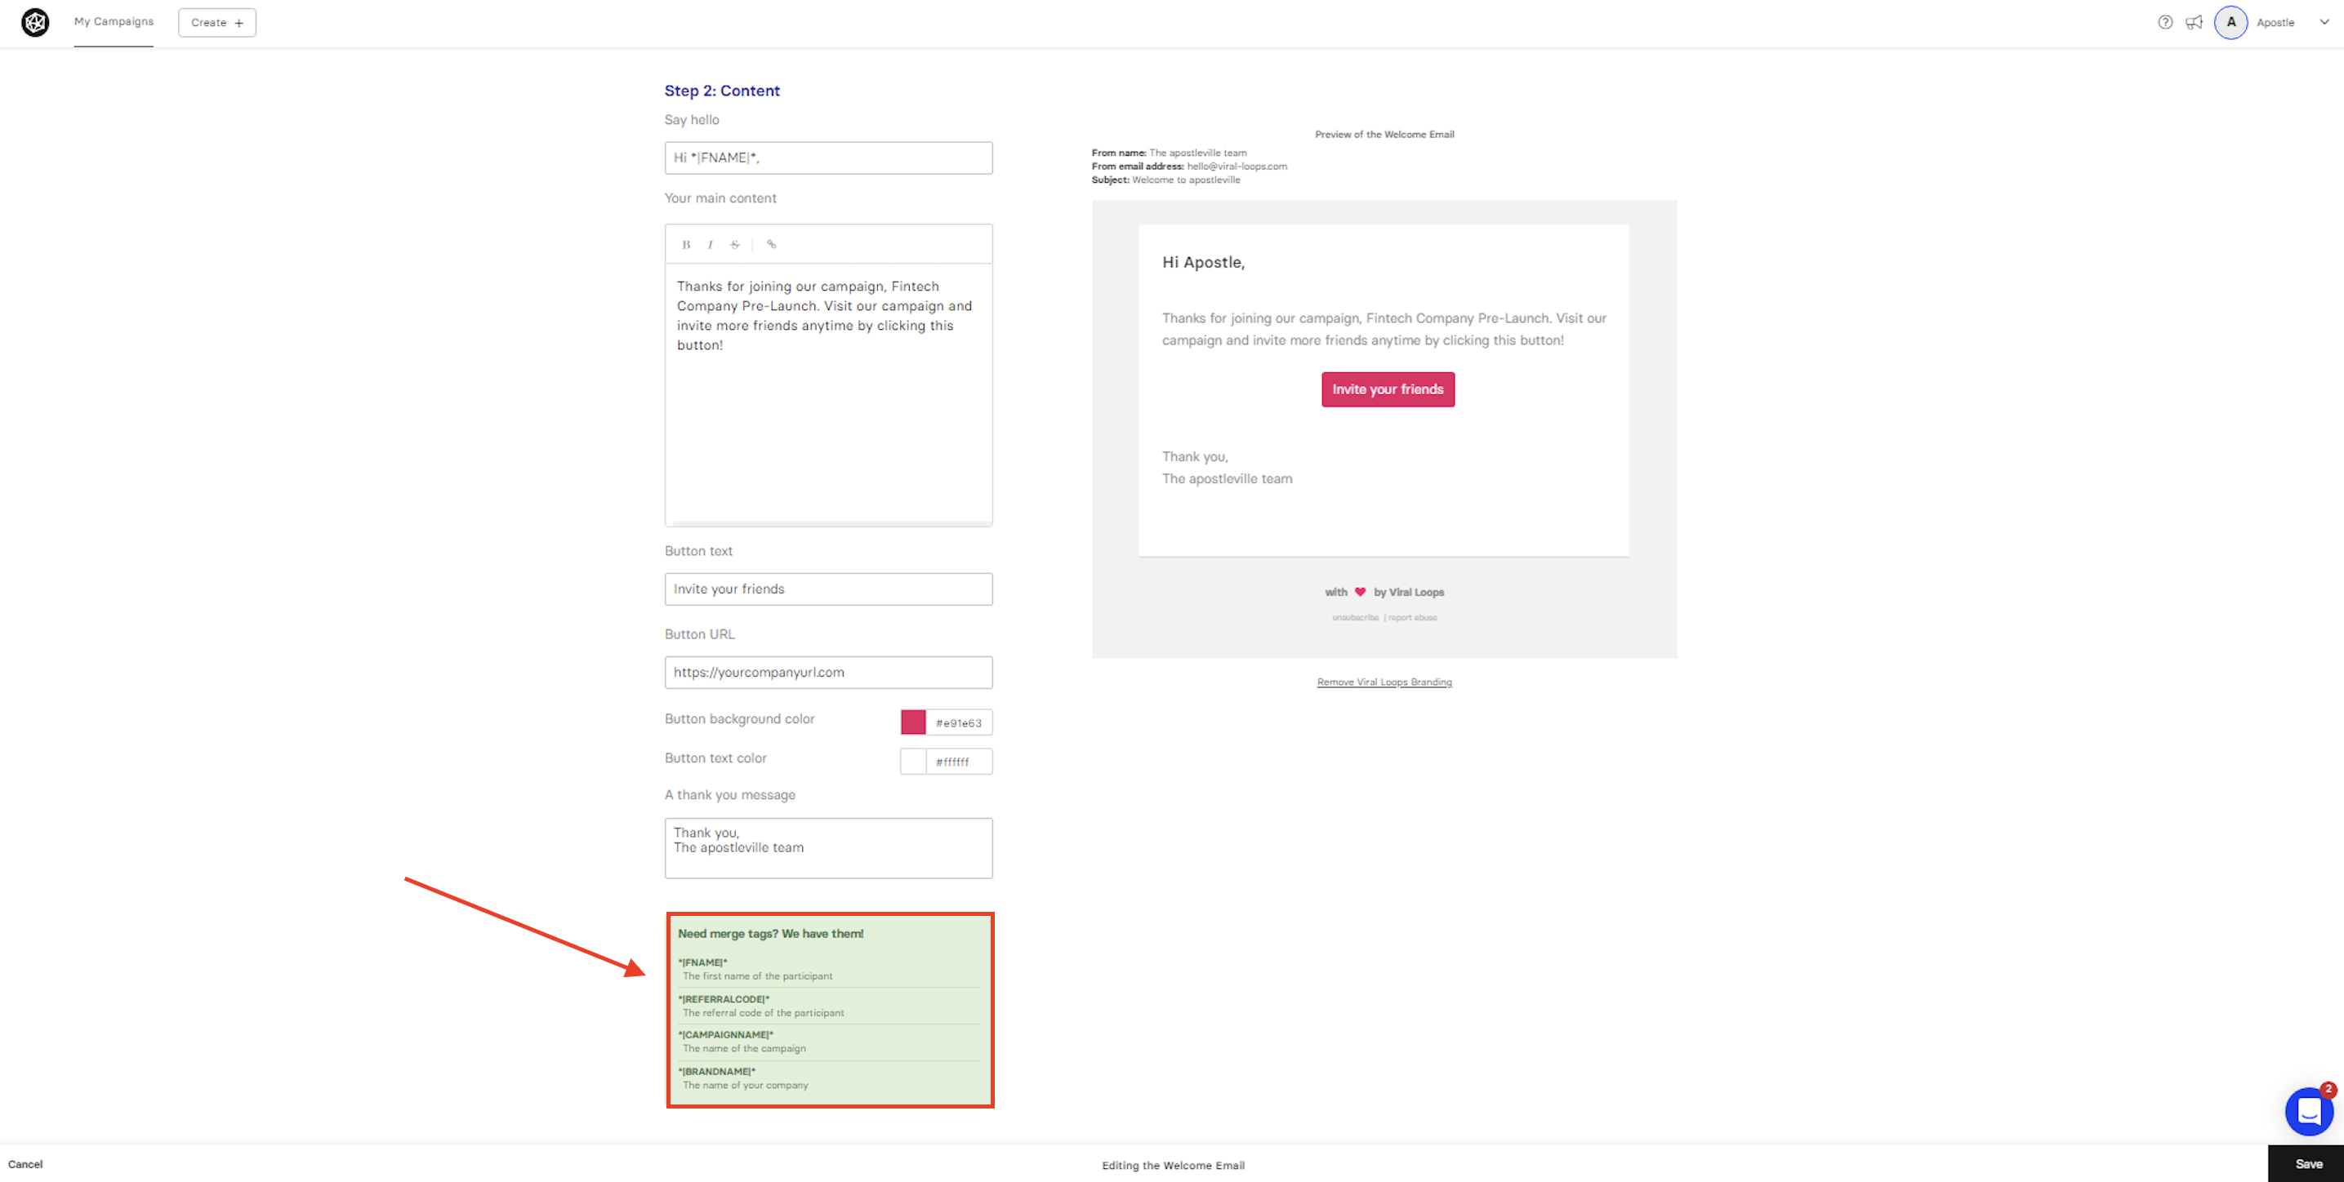Edit the #ffffff hex color field

point(959,762)
